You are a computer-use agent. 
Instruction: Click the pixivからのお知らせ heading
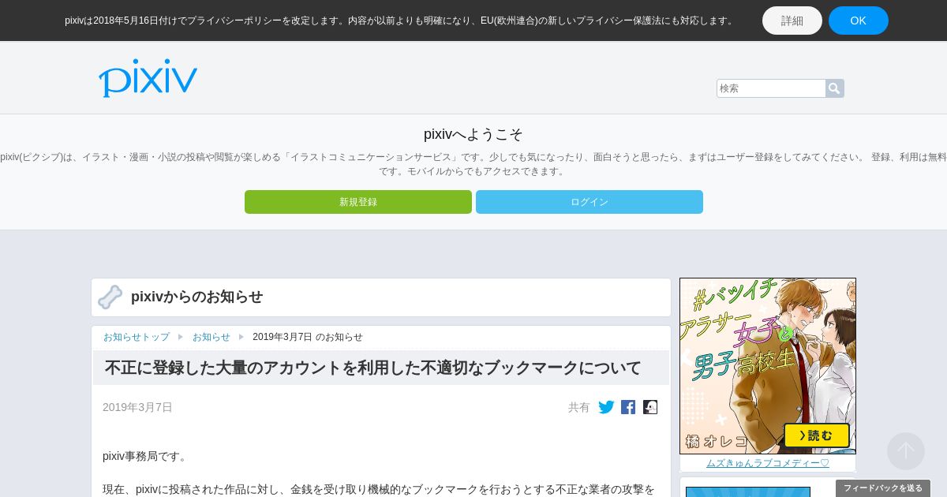click(197, 297)
